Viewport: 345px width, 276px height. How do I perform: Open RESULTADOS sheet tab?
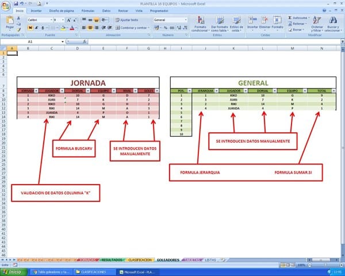pyautogui.click(x=112, y=260)
